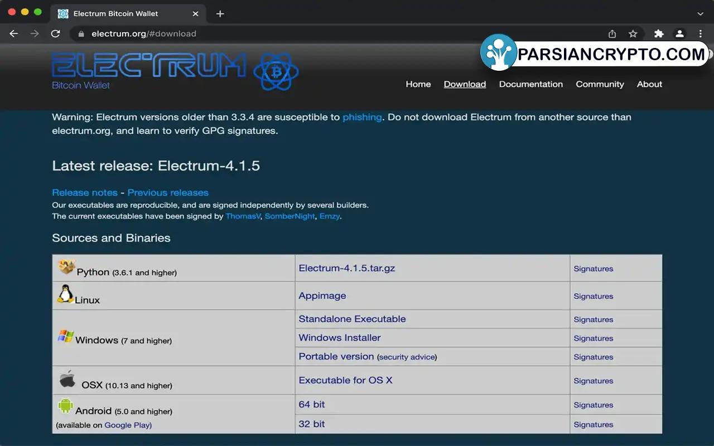The image size is (714, 446).
Task: Open the Download navigation item
Action: (x=465, y=84)
